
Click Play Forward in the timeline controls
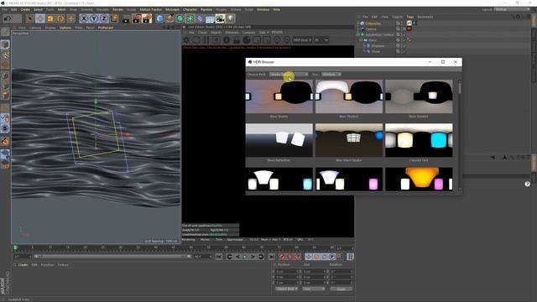tap(245, 257)
